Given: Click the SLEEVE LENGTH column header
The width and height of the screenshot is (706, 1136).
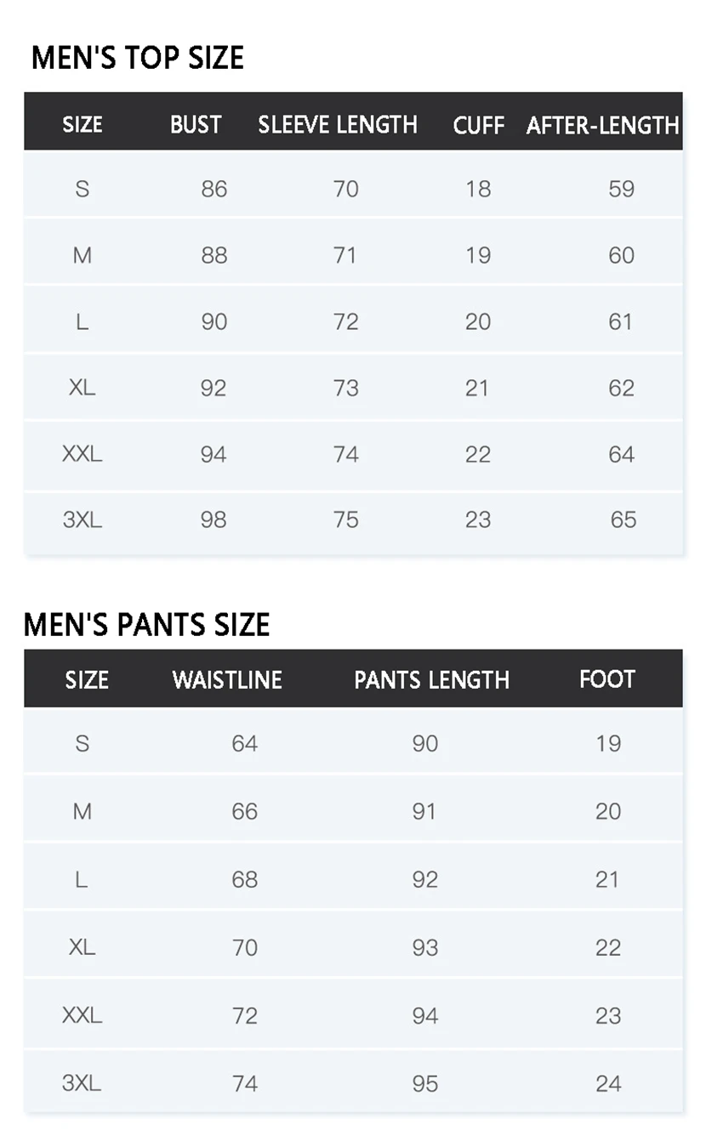Looking at the screenshot, I should 338,125.
